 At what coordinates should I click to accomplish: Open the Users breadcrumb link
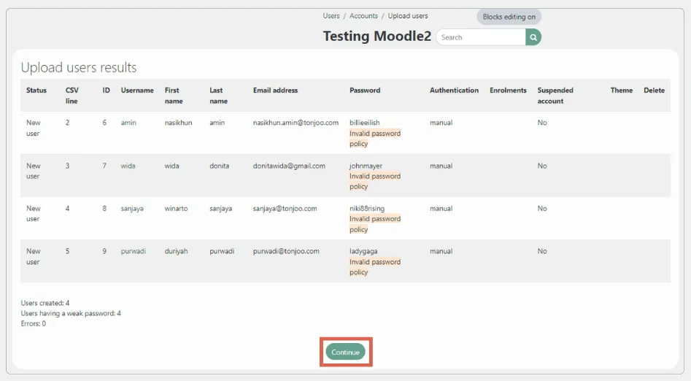pos(331,16)
